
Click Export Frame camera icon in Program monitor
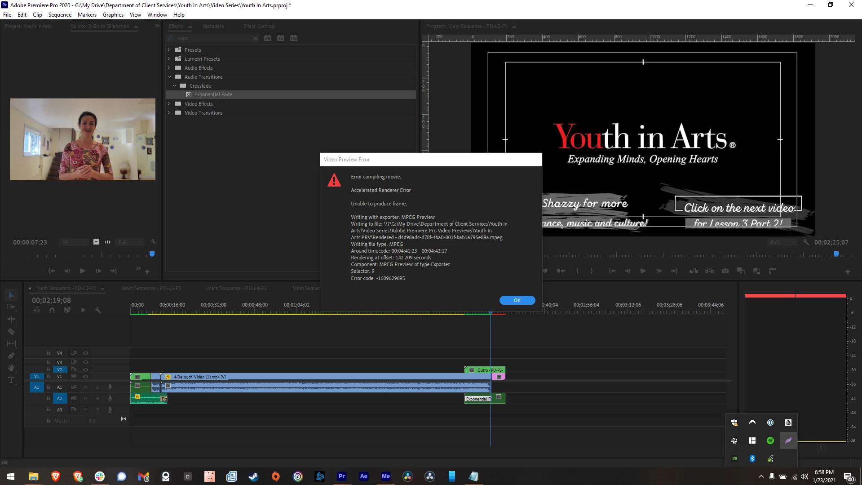(x=725, y=271)
